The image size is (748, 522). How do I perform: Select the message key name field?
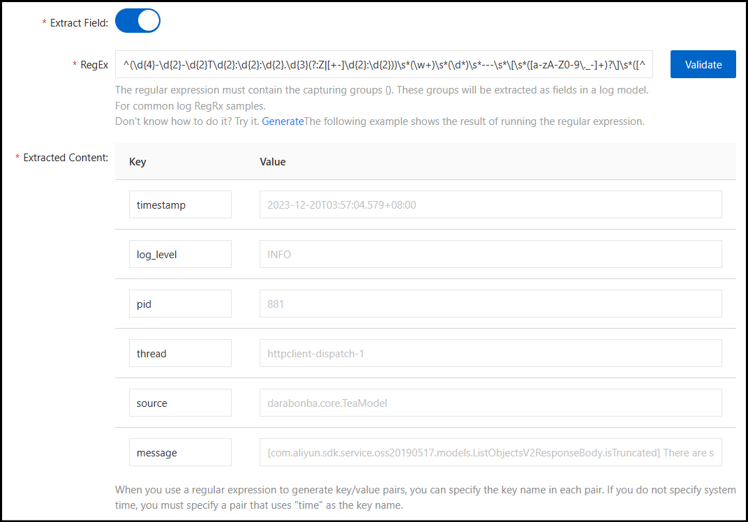(180, 453)
